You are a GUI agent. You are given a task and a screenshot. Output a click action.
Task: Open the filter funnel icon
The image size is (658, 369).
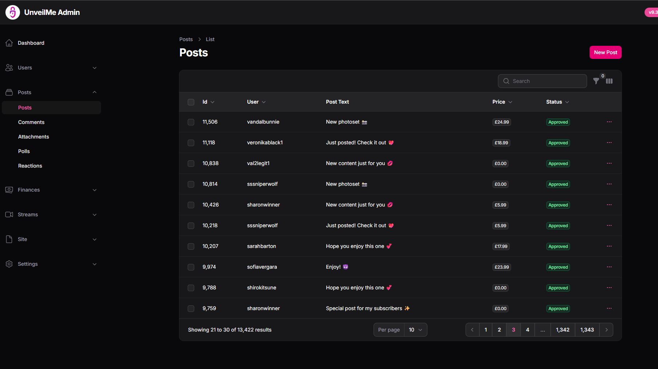pyautogui.click(x=596, y=81)
